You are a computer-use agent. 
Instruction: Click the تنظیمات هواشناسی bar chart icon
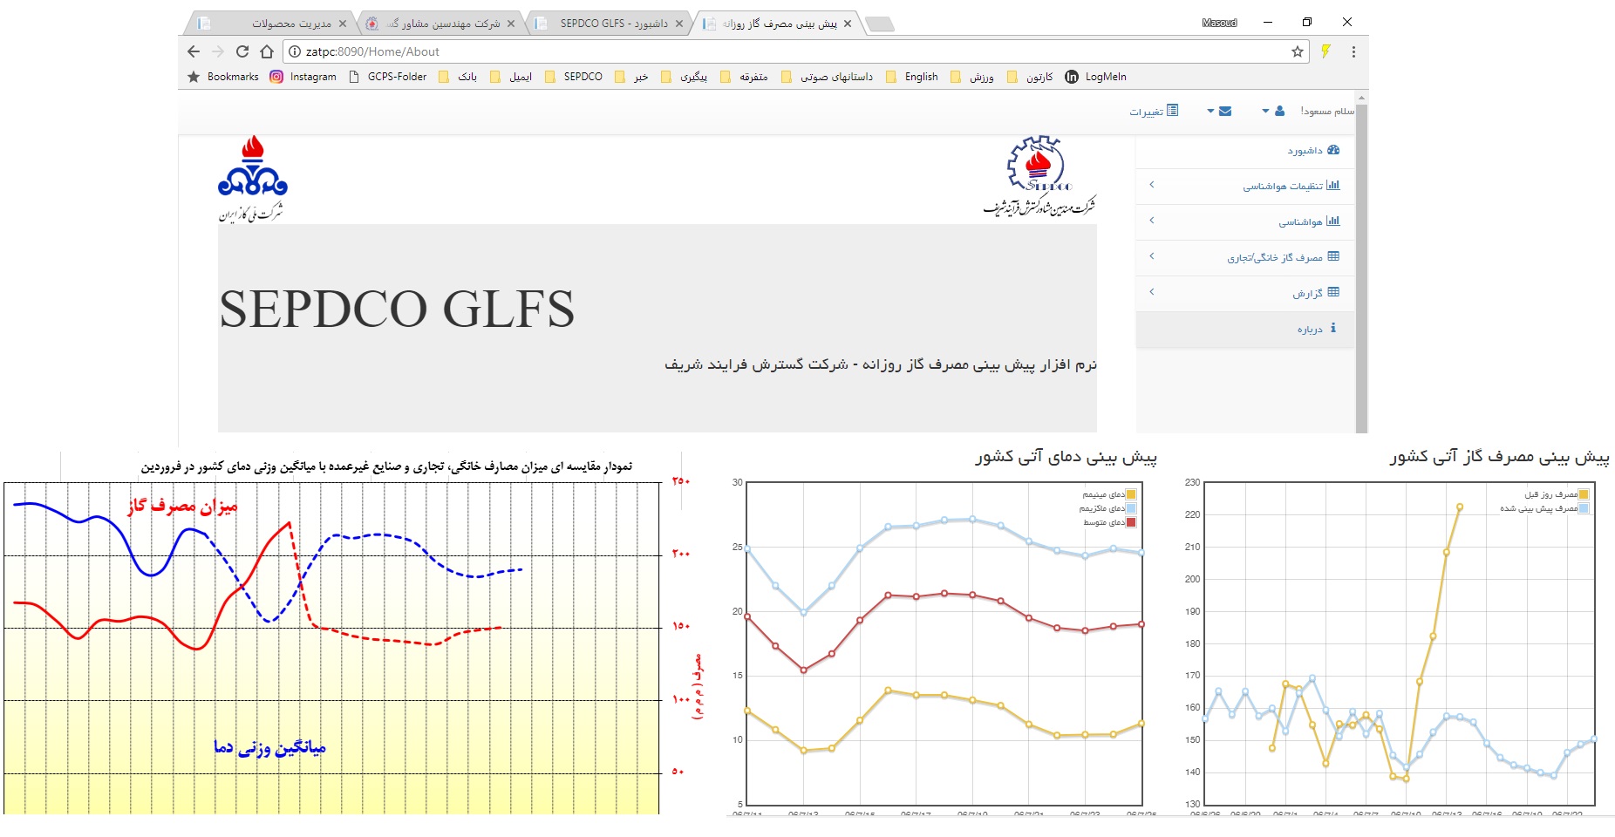[x=1333, y=185]
